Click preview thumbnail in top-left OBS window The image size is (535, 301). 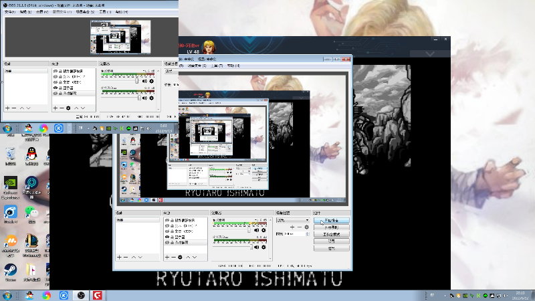(120, 37)
